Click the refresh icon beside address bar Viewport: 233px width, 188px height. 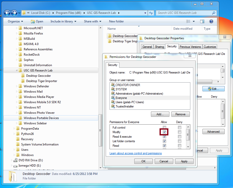pyautogui.click(x=151, y=13)
